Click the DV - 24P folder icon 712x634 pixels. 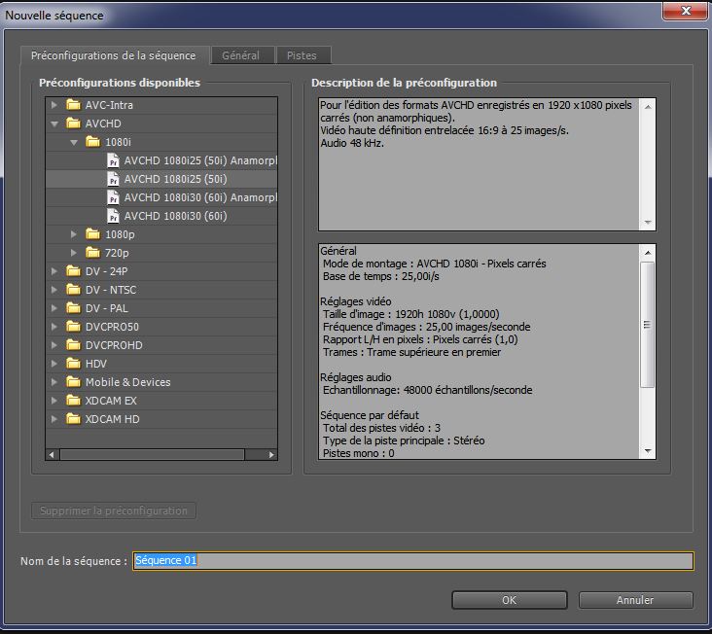[73, 271]
